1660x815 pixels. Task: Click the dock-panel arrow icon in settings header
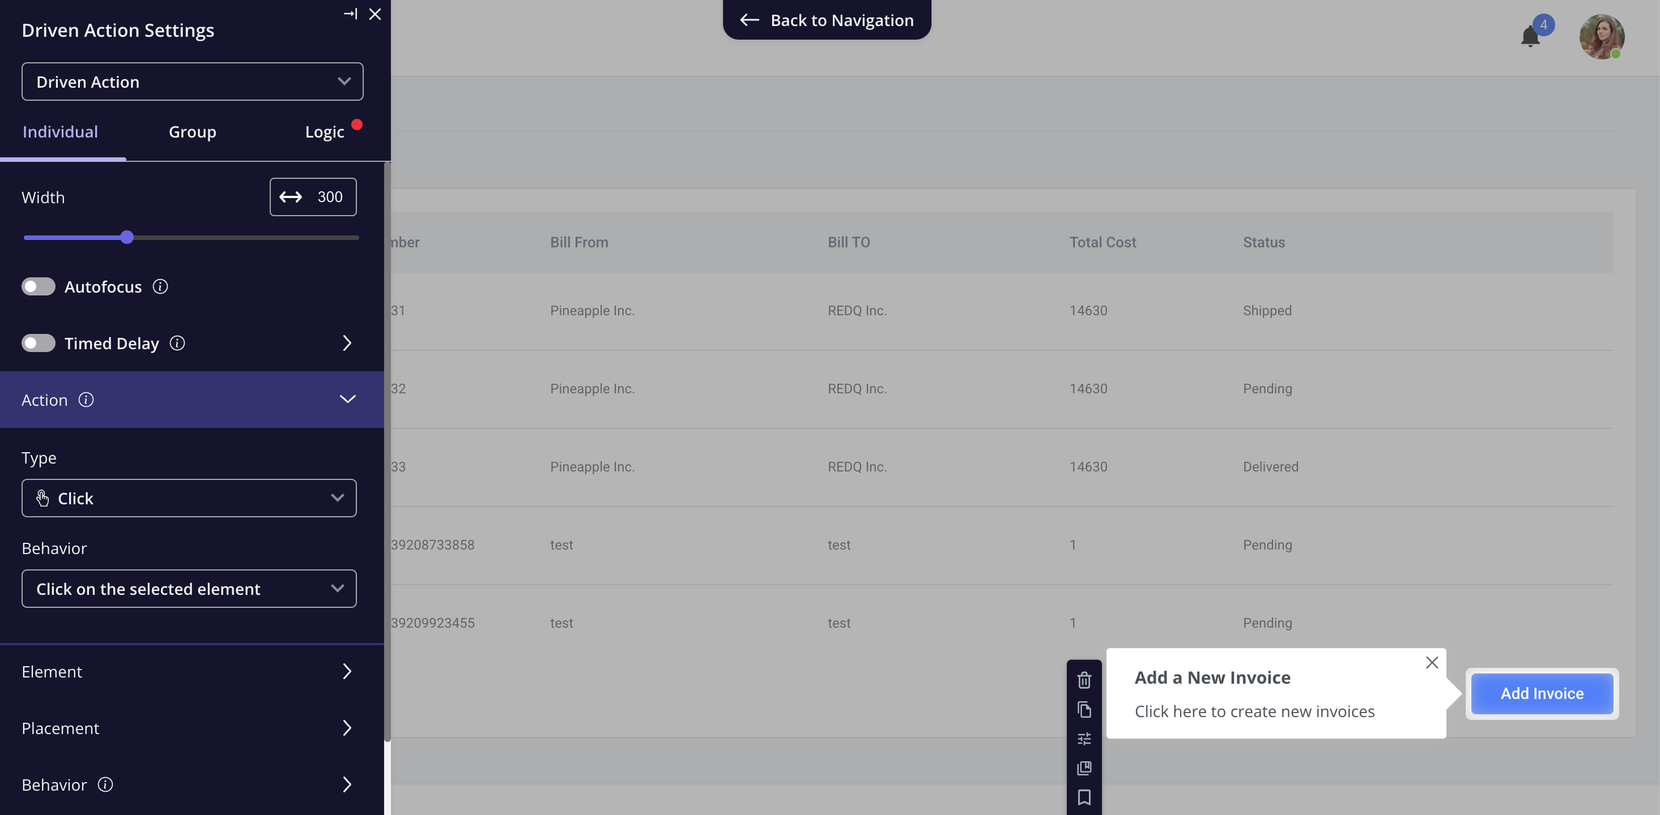click(x=350, y=14)
